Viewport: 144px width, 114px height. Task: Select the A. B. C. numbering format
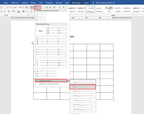click(x=51, y=63)
